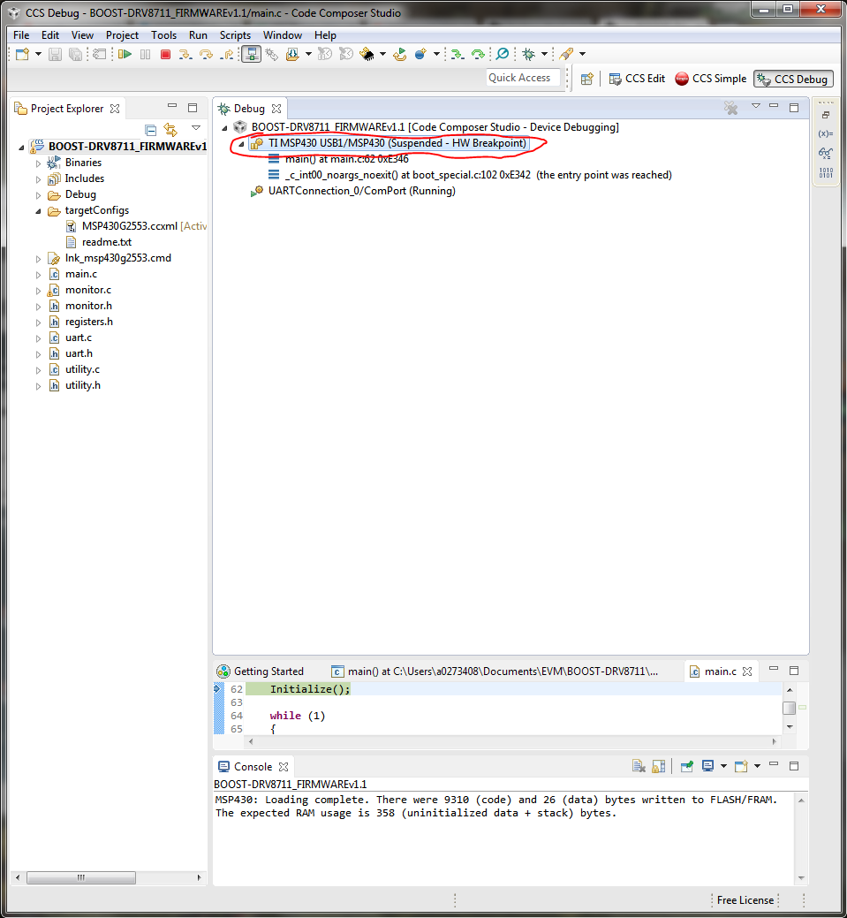Click the green bug Debug toolbar icon
The height and width of the screenshot is (918, 847).
(x=528, y=55)
